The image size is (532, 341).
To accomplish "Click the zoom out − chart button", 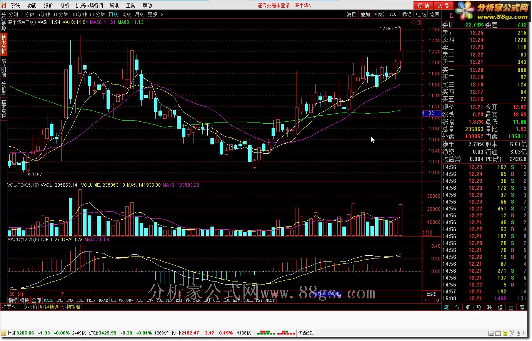I will (x=431, y=300).
